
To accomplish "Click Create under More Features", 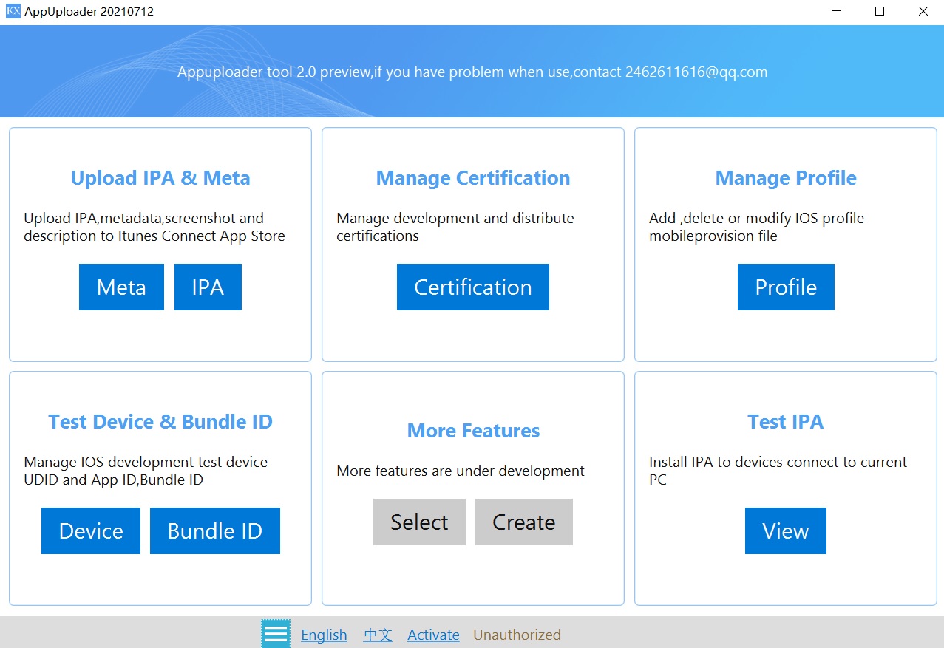I will point(523,522).
